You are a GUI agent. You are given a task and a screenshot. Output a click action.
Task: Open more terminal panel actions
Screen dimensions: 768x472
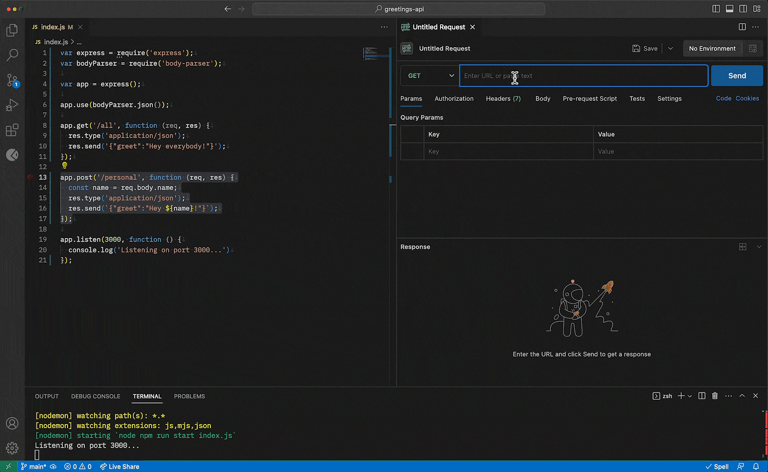click(x=728, y=396)
